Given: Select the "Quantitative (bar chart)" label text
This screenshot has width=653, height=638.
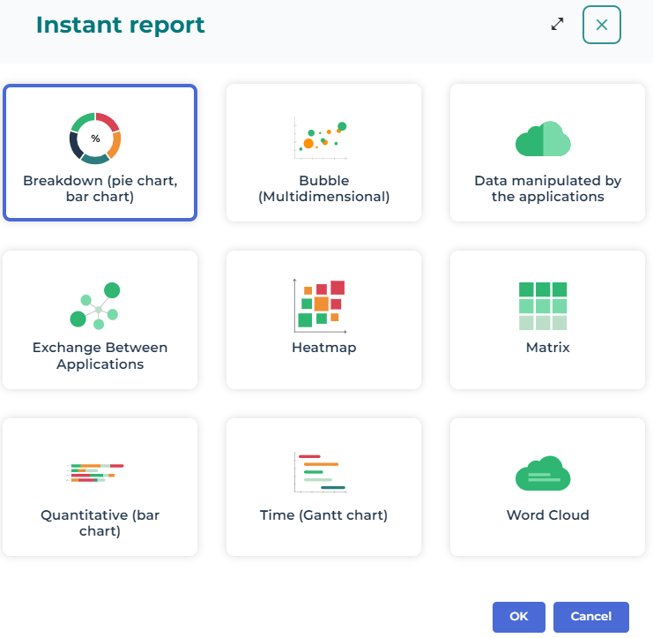Looking at the screenshot, I should pyautogui.click(x=100, y=523).
